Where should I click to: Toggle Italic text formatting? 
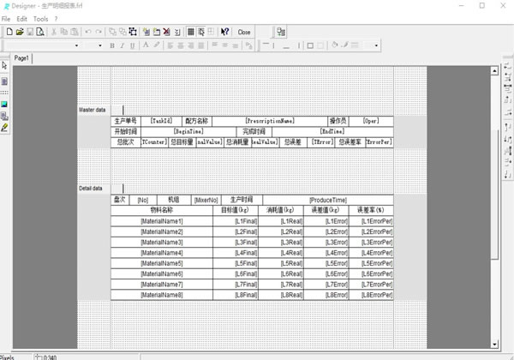[123, 45]
